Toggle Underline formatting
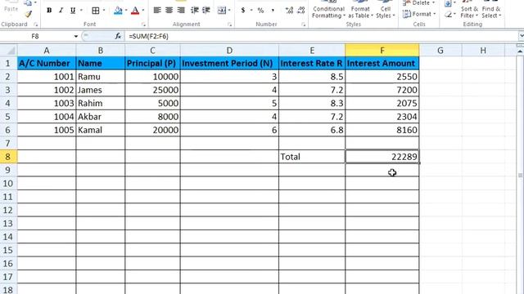 coord(73,11)
